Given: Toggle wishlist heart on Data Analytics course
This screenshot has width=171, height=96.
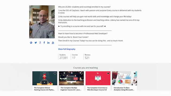Looking at the screenshot, I should [x=135, y=74].
